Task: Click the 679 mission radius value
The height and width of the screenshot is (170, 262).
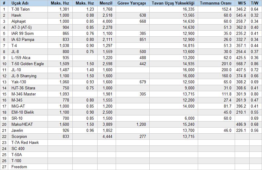Action: [143, 82]
